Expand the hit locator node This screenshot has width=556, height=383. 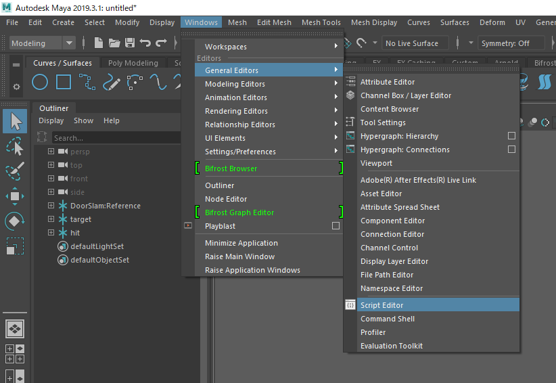[51, 232]
